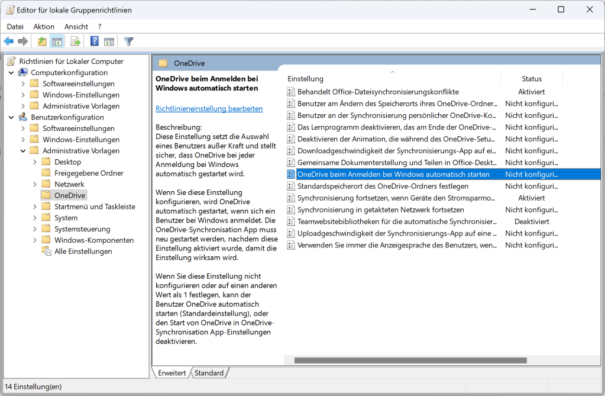Click the Forward navigation arrow
This screenshot has height=396, width=605.
[21, 41]
